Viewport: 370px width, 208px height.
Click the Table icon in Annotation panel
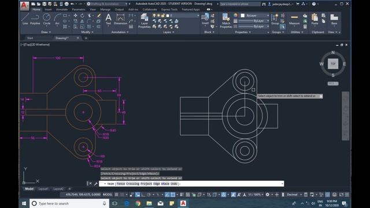pyautogui.click(x=131, y=27)
